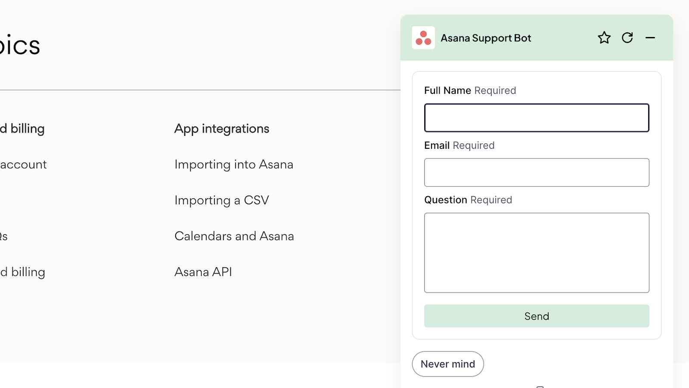Open the Asana API article

click(203, 272)
